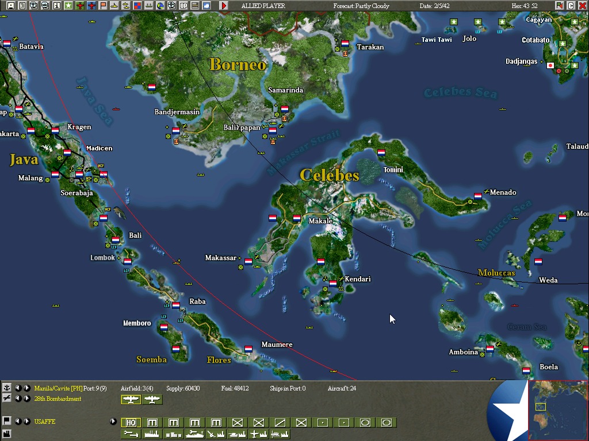Click the Dutch flag at Maumere

pyautogui.click(x=248, y=349)
